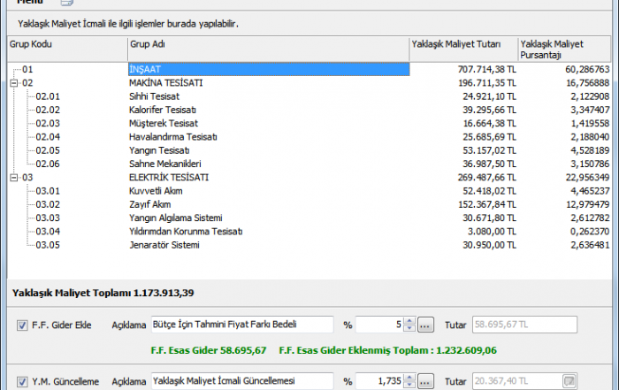The height and width of the screenshot is (390, 619).
Task: Uncheck the Y.M. Güncelleme checkbox
Action: click(22, 381)
